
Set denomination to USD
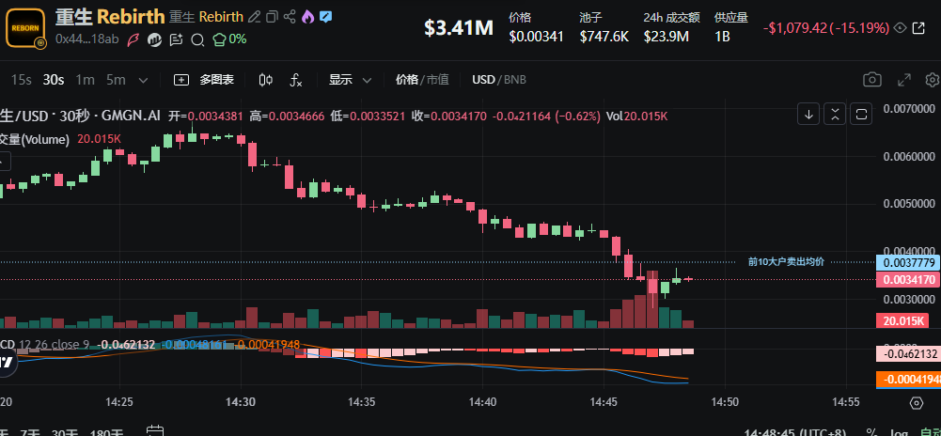[483, 80]
